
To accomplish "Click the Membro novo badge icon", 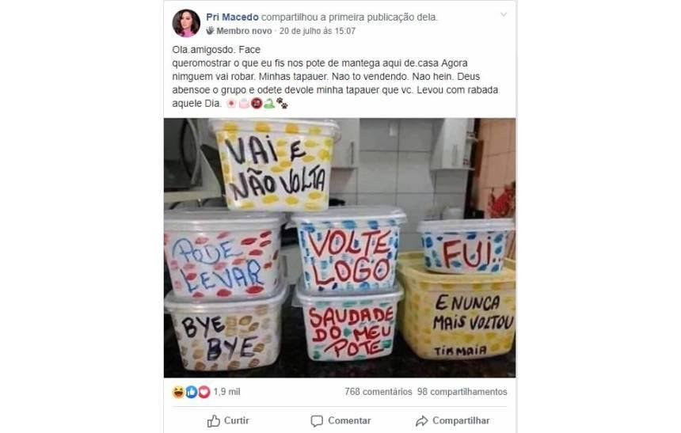I will (210, 30).
